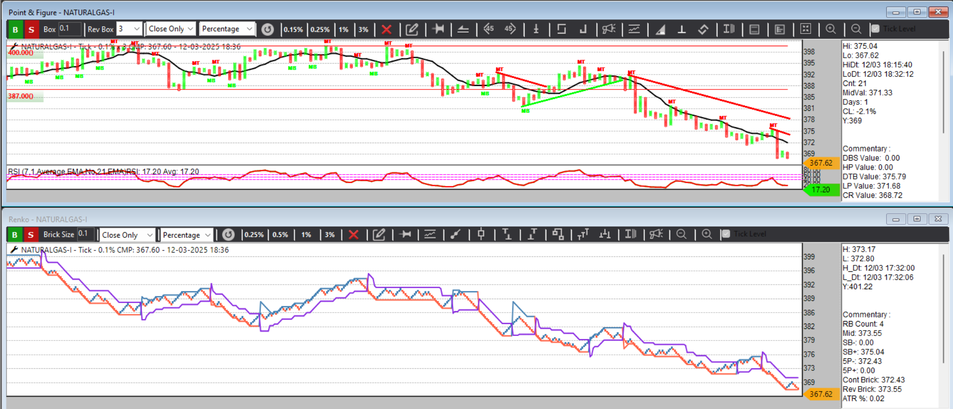This screenshot has width=953, height=409.
Task: Click the red X delete icon in Point & Figure toolbar
Action: (x=386, y=29)
